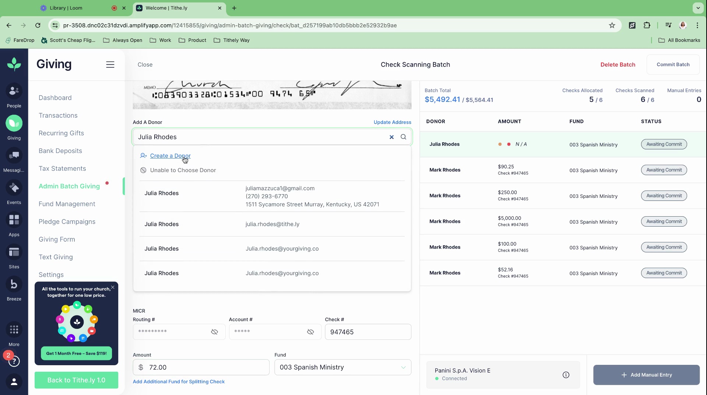Open the Events icon in sidebar
Viewport: 707px width, 395px height.
14,192
